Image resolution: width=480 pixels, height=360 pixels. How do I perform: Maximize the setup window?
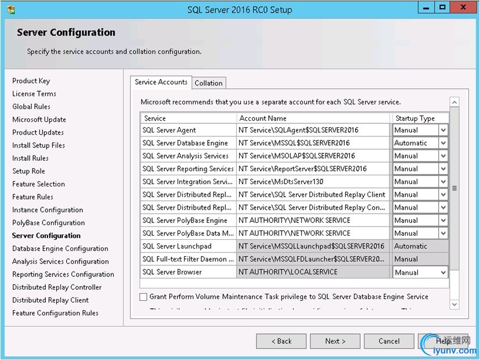(443, 8)
